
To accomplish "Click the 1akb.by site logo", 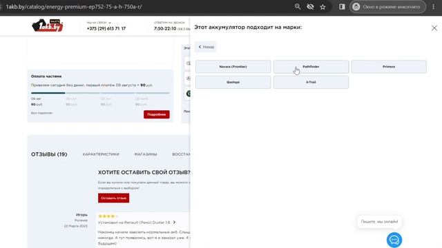I will pyautogui.click(x=48, y=25).
